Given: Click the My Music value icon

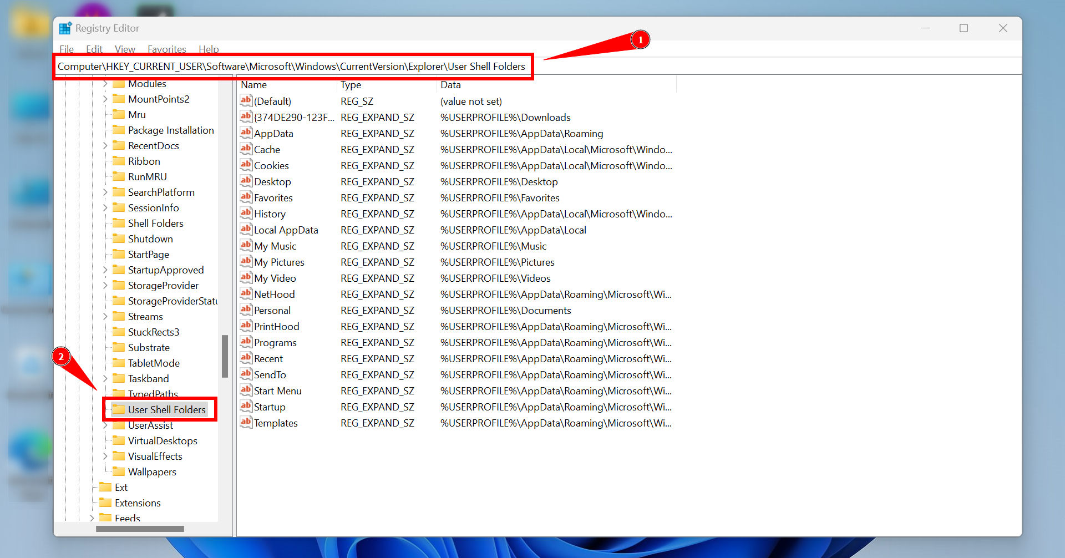Looking at the screenshot, I should click(246, 245).
